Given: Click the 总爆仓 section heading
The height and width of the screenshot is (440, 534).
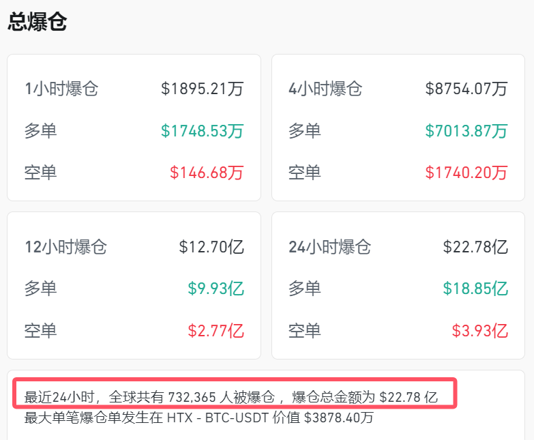Looking at the screenshot, I should click(38, 23).
